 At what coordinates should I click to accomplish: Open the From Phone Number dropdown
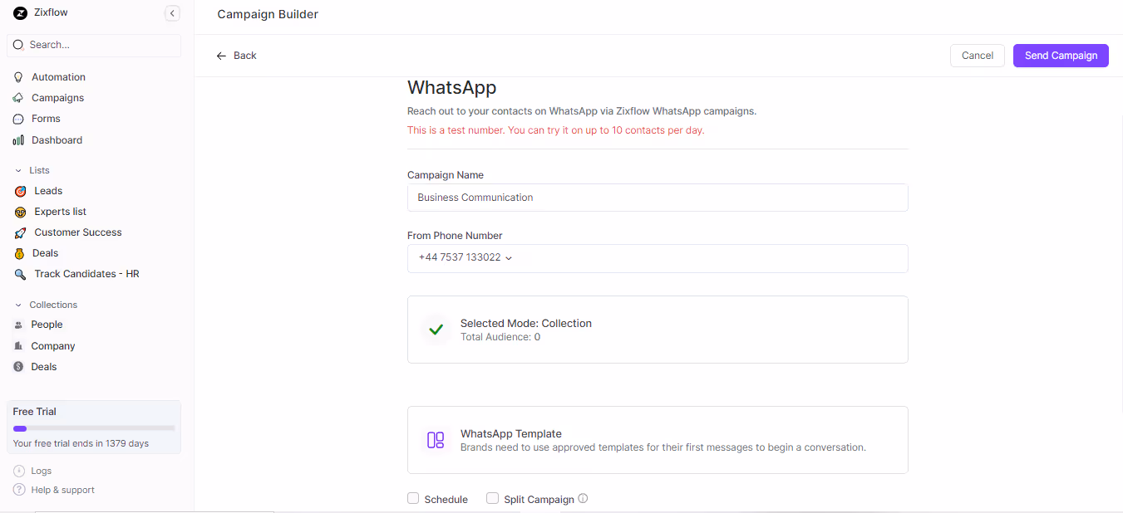click(658, 258)
